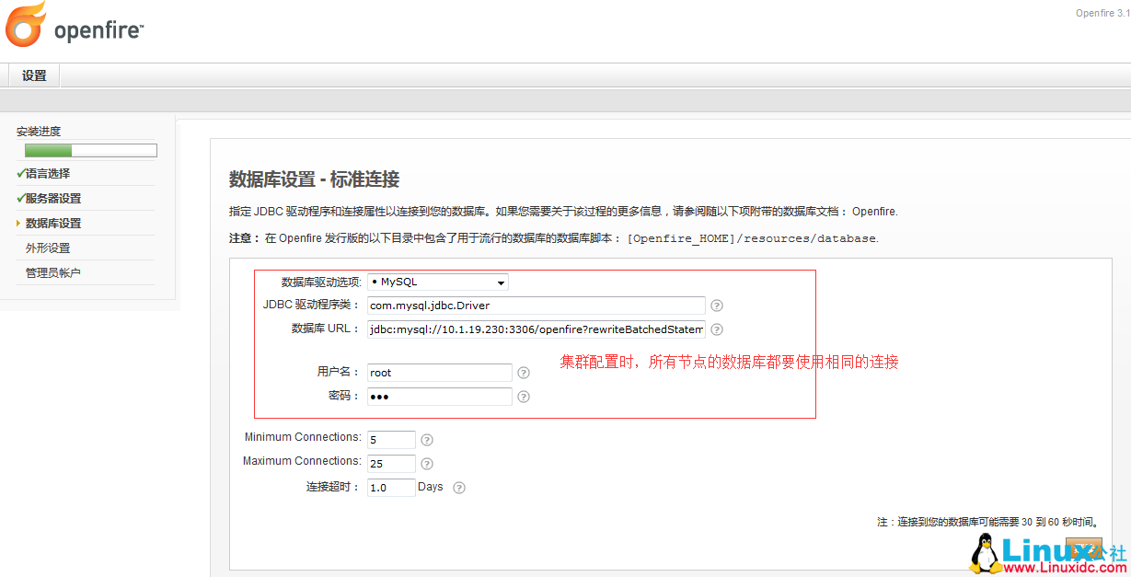Open help for 用户名 field
The height and width of the screenshot is (577, 1131).
(523, 373)
